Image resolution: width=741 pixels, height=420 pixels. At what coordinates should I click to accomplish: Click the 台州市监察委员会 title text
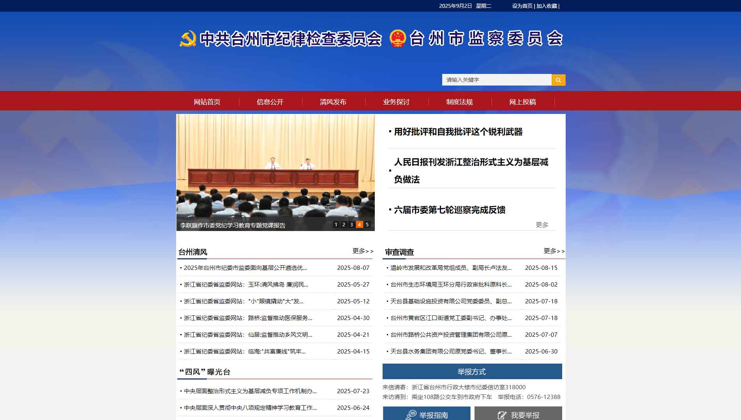click(486, 38)
